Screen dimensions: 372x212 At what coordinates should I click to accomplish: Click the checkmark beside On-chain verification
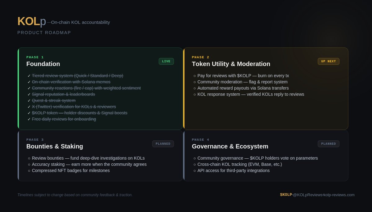click(x=29, y=82)
